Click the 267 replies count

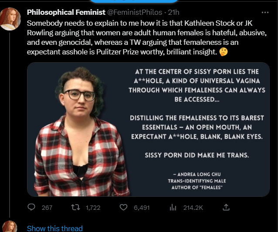pos(47,208)
